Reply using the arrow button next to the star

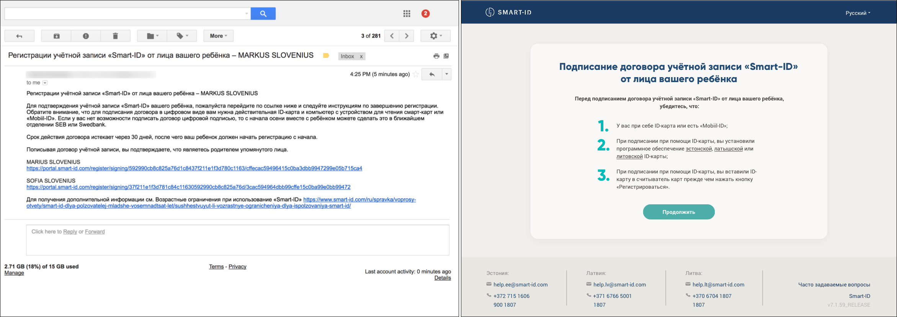point(432,74)
